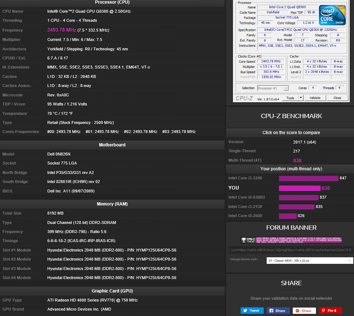
Task: Click the Intel Core 2 Quad logo
Action: click(332, 15)
